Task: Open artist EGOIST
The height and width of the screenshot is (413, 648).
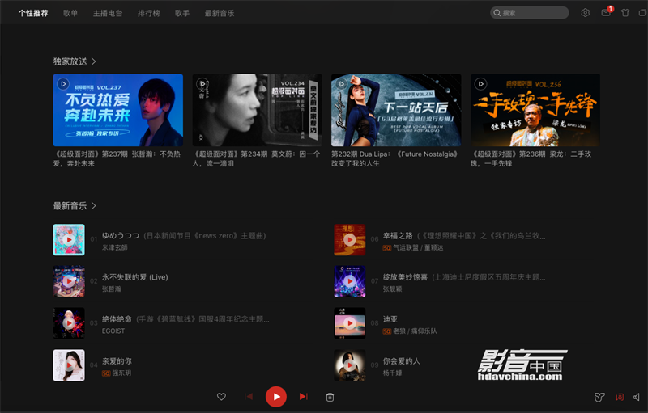Action: pyautogui.click(x=113, y=331)
